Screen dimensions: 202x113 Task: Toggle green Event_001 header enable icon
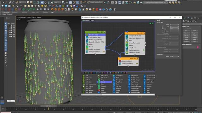point(104,32)
